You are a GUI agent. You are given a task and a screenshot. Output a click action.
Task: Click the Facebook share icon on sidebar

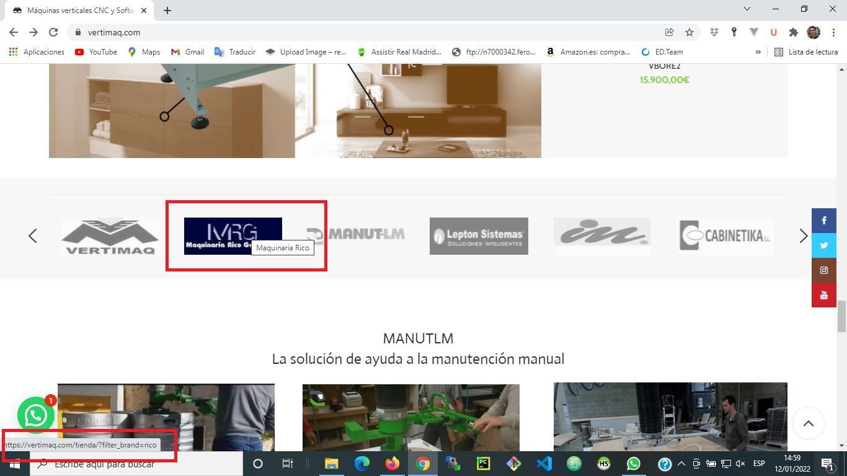(824, 221)
